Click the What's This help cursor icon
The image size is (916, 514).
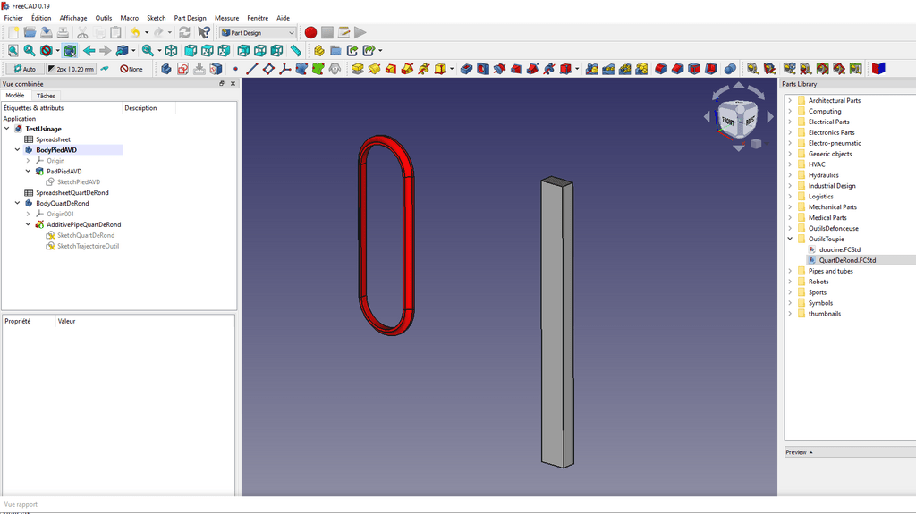204,33
